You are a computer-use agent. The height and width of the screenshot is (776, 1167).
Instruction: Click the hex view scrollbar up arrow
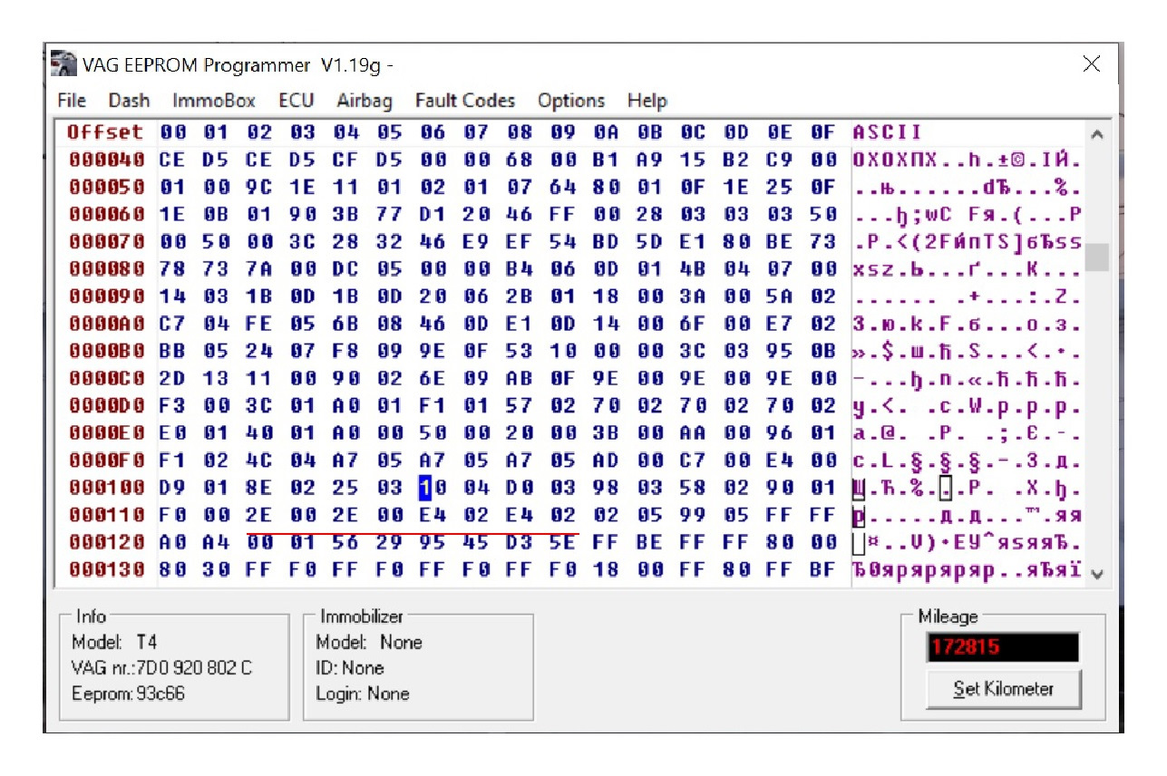1096,134
